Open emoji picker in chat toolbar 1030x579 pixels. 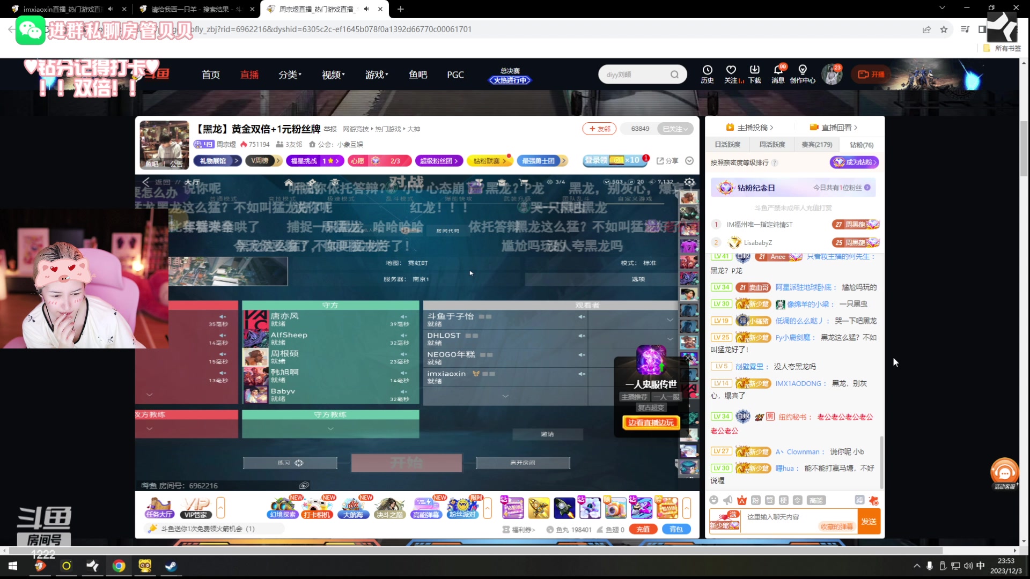click(x=713, y=500)
